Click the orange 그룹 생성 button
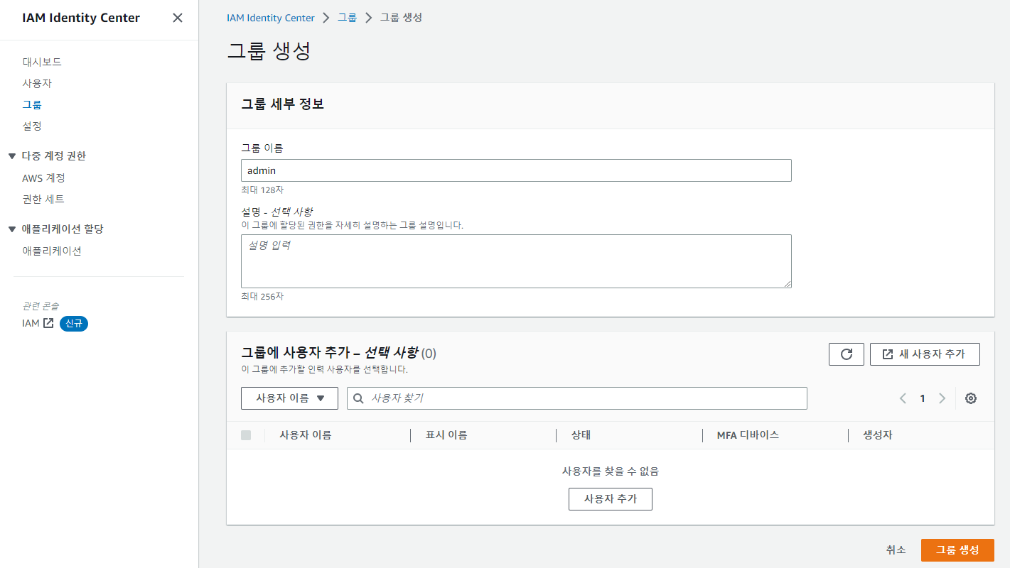The width and height of the screenshot is (1010, 568). pyautogui.click(x=957, y=550)
